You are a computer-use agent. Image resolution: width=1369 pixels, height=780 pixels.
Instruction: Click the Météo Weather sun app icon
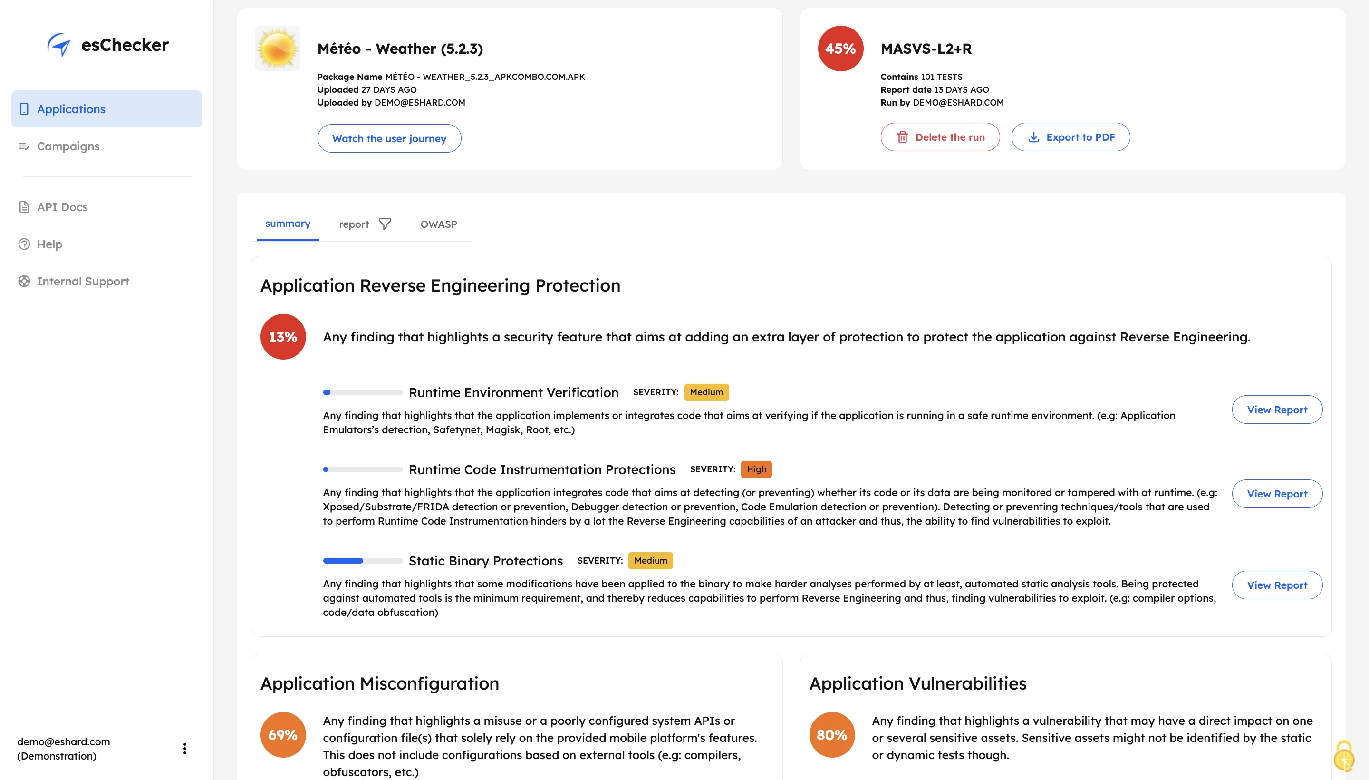pos(277,49)
